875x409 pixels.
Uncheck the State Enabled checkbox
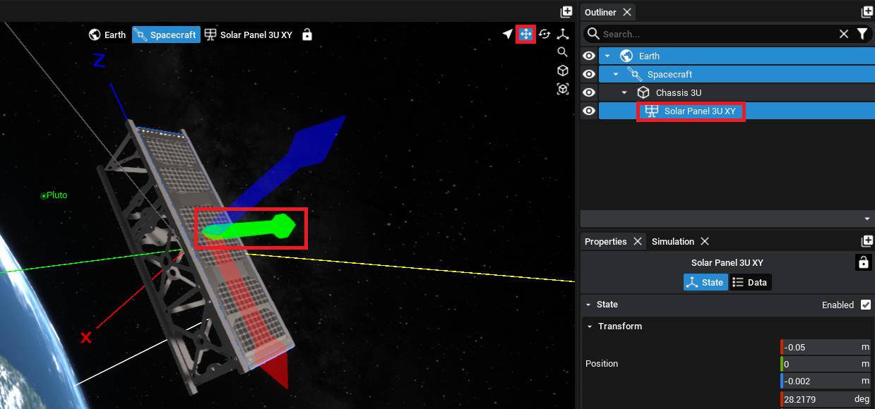pos(866,305)
